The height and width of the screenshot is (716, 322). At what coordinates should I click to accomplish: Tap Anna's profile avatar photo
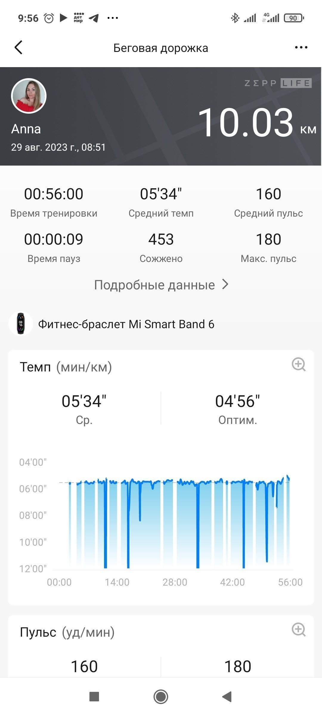tap(29, 96)
